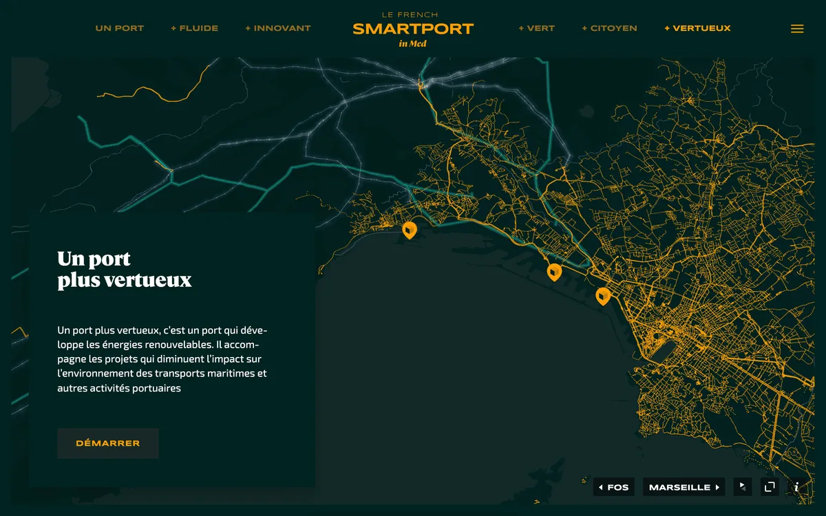Click the lowest map pin near Marseille
Screen dimensions: 826x516
point(602,295)
